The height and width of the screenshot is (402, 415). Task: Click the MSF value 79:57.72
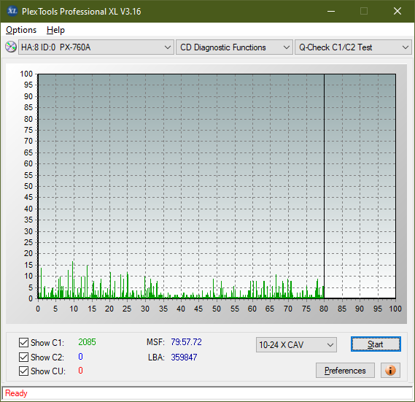186,342
